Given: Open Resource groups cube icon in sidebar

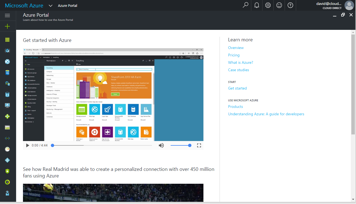Looking at the screenshot, I should click(7, 50).
